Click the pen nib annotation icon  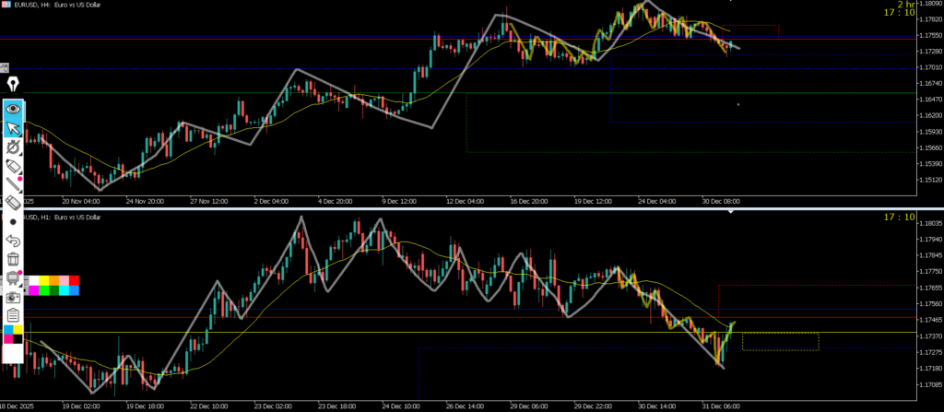[14, 85]
